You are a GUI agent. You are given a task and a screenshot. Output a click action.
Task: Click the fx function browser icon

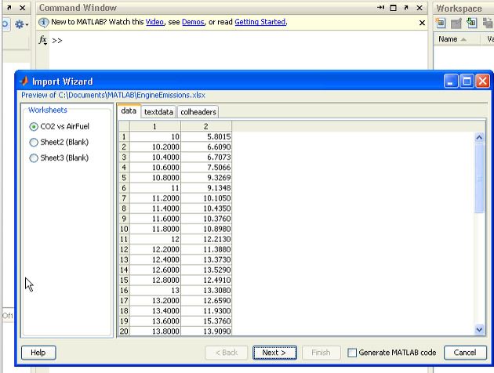pyautogui.click(x=43, y=40)
